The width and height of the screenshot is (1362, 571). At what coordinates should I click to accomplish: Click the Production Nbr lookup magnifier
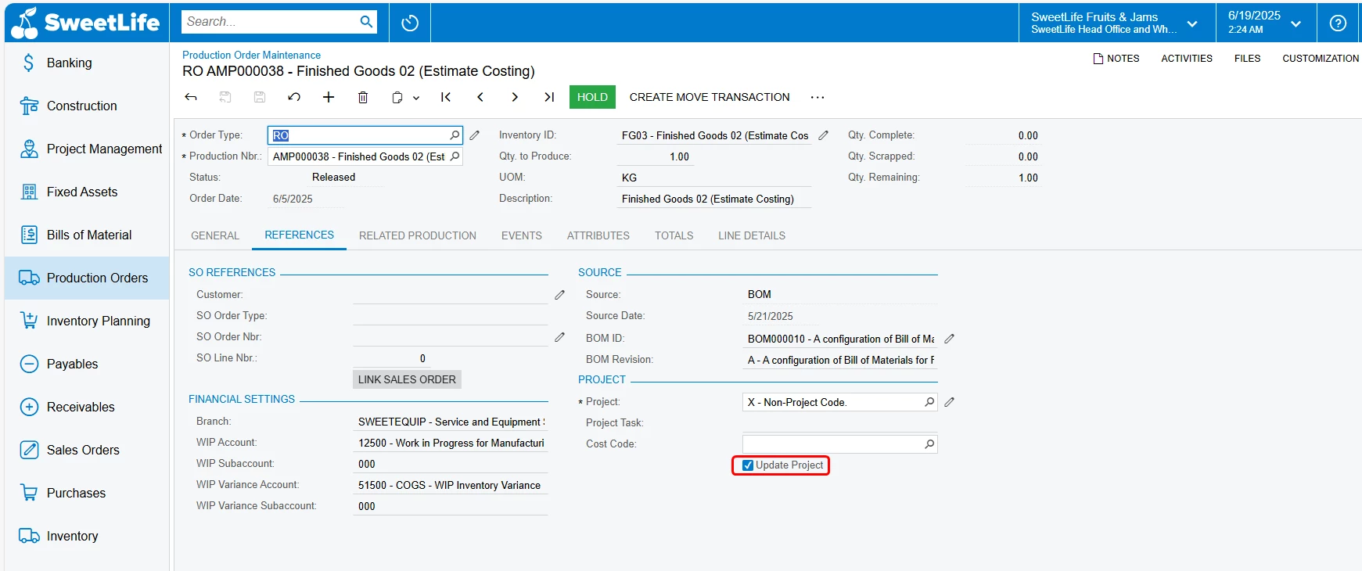pyautogui.click(x=455, y=156)
